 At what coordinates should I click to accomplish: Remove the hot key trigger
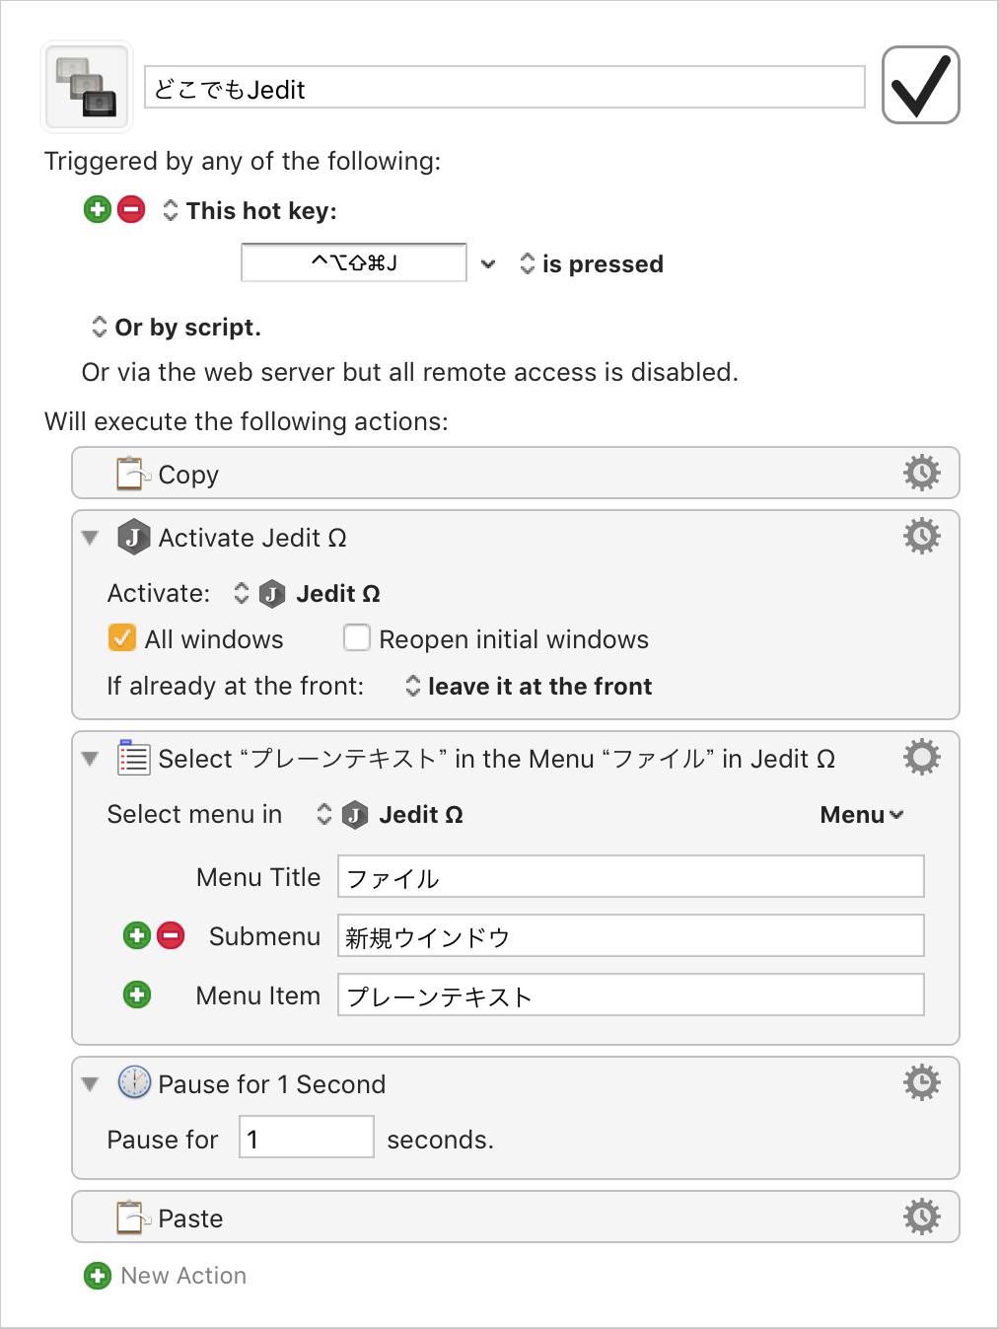(x=131, y=209)
